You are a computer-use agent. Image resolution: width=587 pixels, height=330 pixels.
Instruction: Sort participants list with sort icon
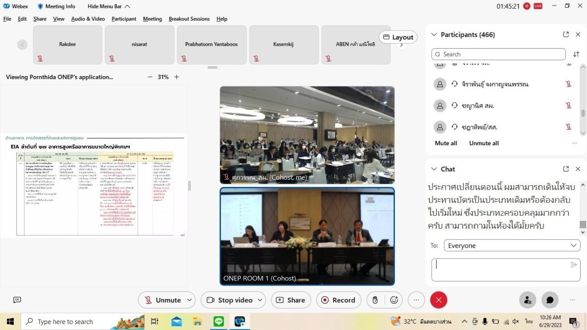click(576, 54)
